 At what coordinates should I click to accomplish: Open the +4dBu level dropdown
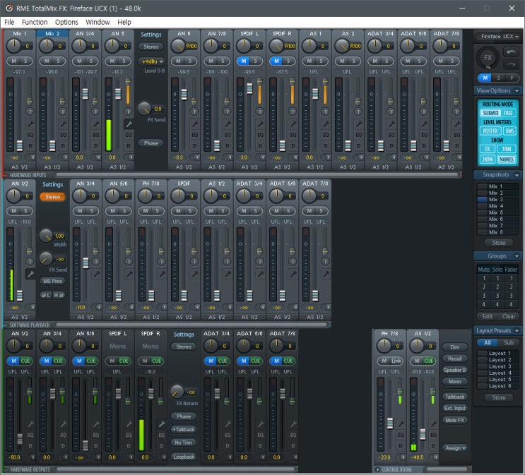(151, 61)
